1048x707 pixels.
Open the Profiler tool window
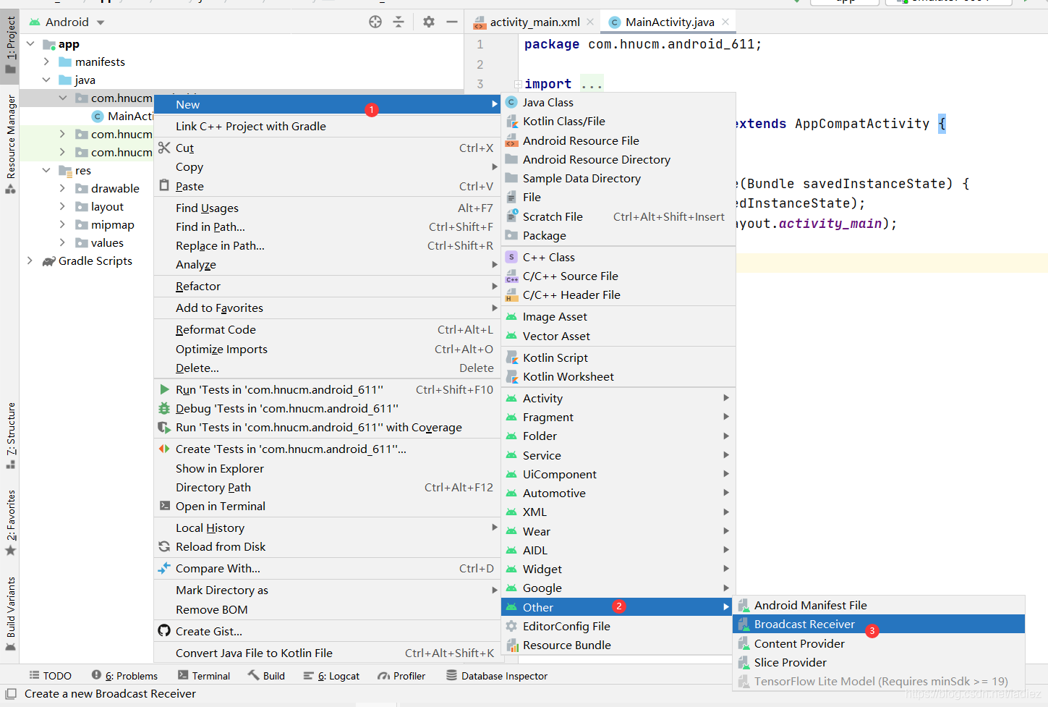pos(401,676)
